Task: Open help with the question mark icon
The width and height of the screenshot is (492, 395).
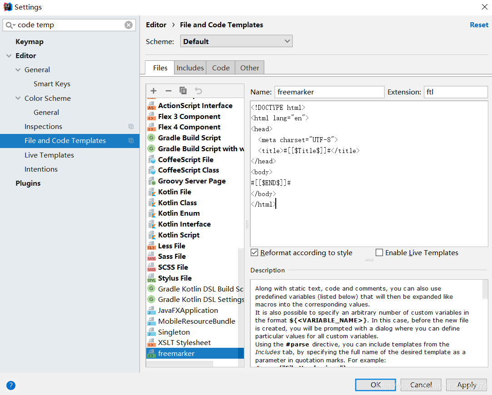Action: pyautogui.click(x=10, y=385)
